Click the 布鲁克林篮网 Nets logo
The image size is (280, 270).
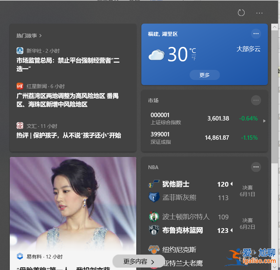154,230
